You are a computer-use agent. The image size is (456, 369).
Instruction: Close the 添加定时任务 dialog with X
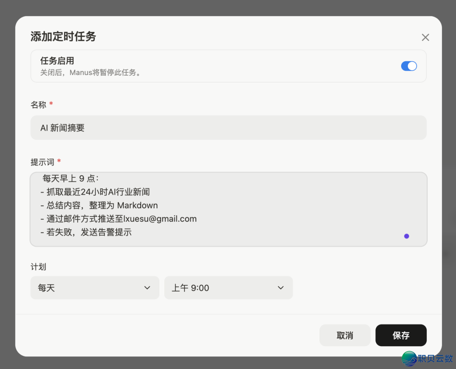click(x=425, y=38)
